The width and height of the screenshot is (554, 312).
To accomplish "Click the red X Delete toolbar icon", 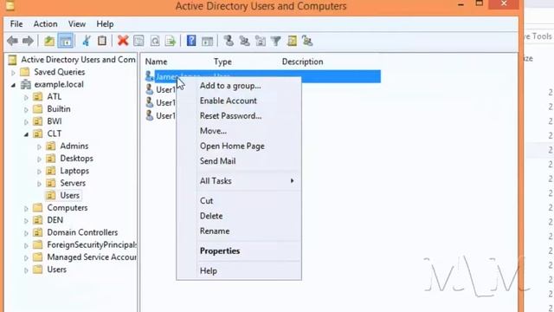I will point(123,41).
